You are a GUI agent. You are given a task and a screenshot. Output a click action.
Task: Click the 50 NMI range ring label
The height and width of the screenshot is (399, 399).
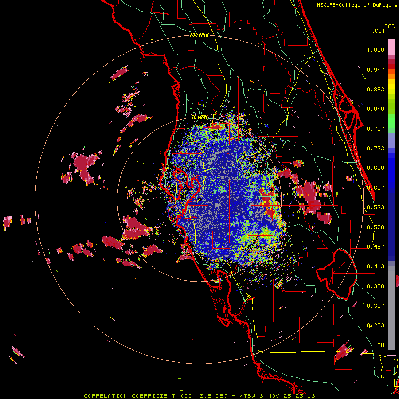[x=199, y=117]
